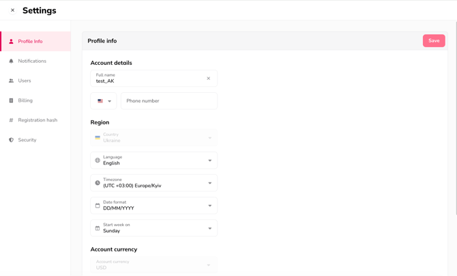This screenshot has width=457, height=276.
Task: Open the Profile Info section
Action: 35,42
